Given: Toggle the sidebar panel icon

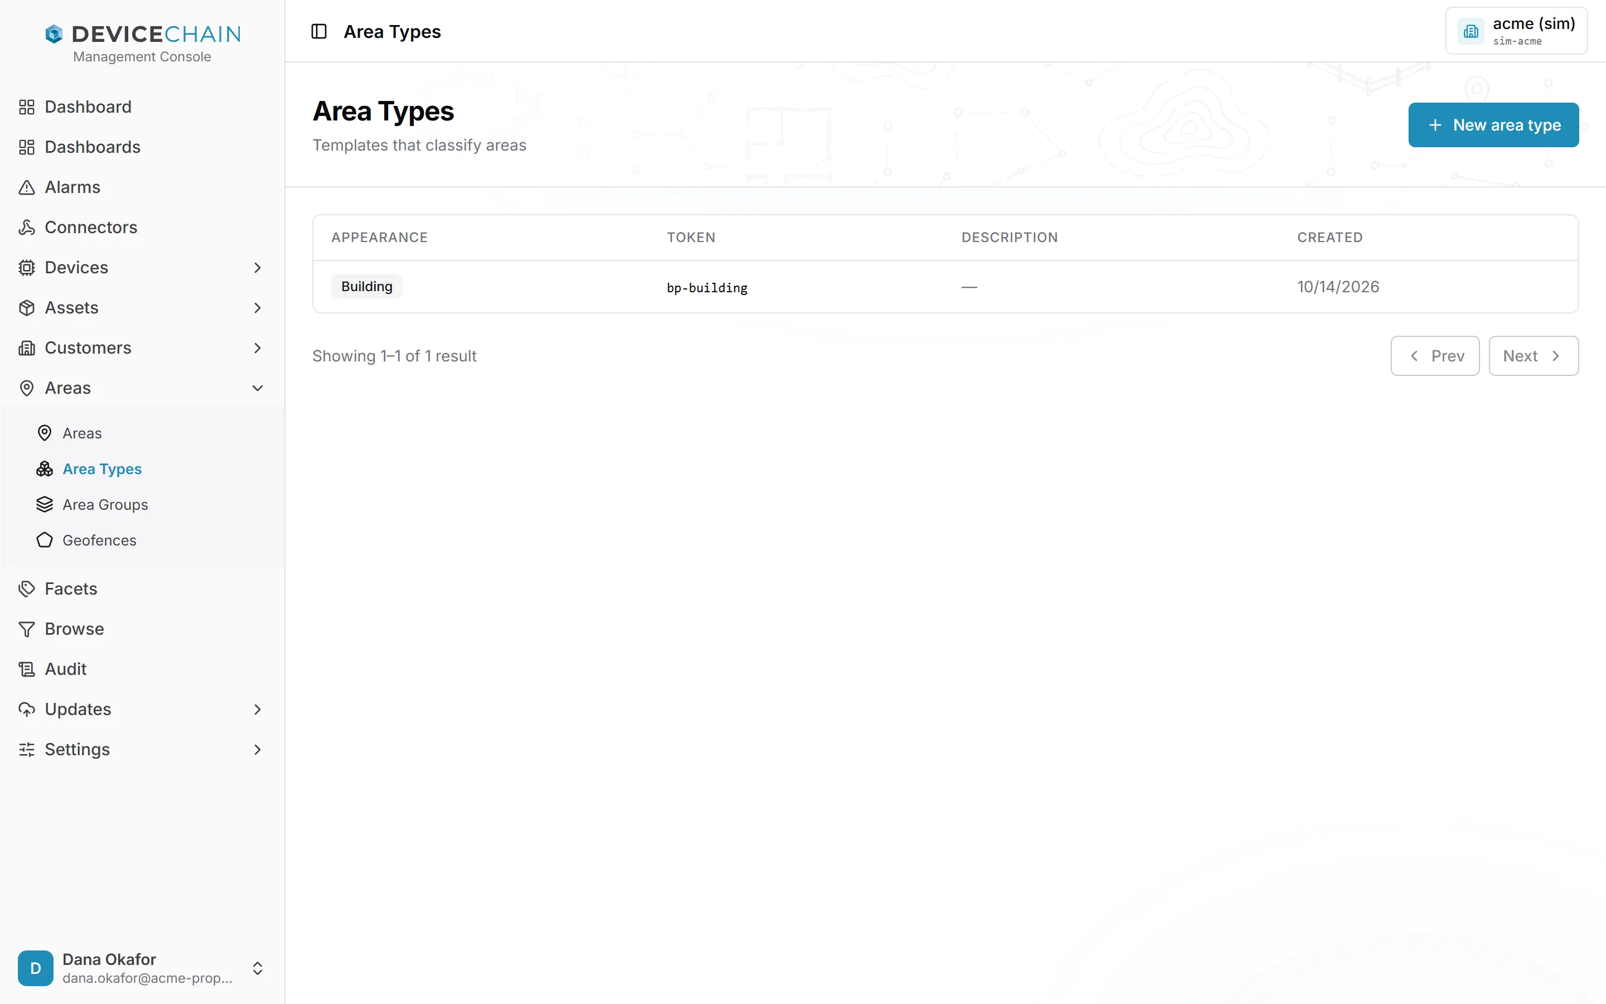Looking at the screenshot, I should click(318, 31).
